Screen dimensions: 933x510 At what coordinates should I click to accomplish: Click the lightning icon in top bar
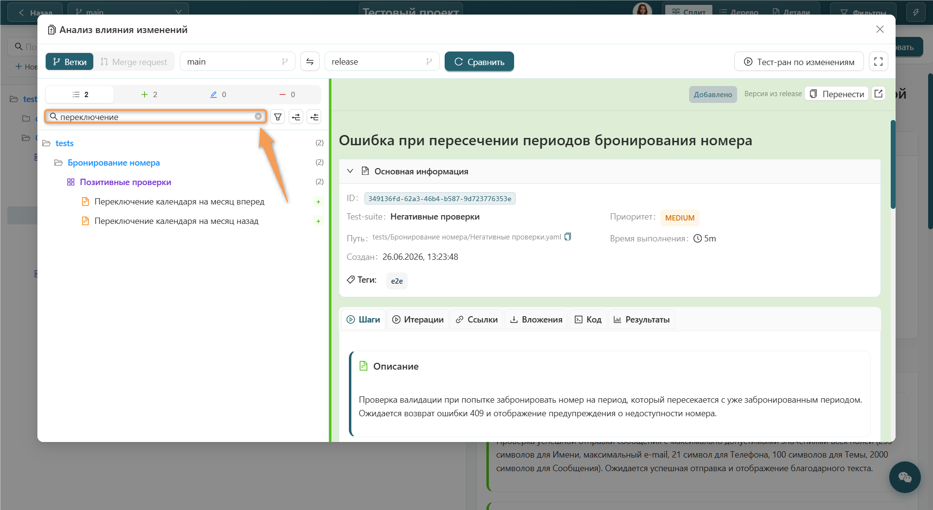(916, 12)
